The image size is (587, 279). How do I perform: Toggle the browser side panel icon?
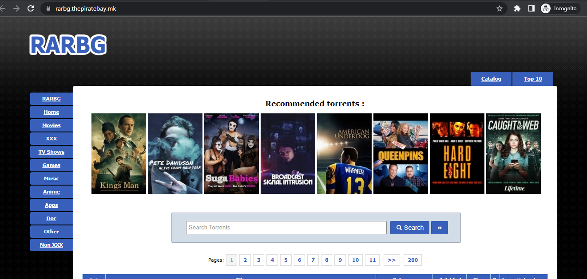pos(531,8)
